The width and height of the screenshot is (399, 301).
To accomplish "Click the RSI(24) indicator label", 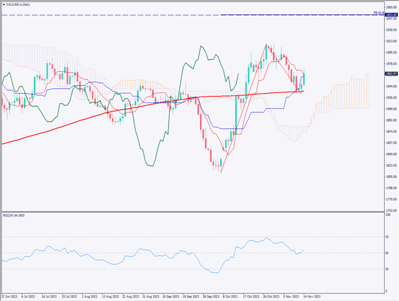I will pos(14,216).
